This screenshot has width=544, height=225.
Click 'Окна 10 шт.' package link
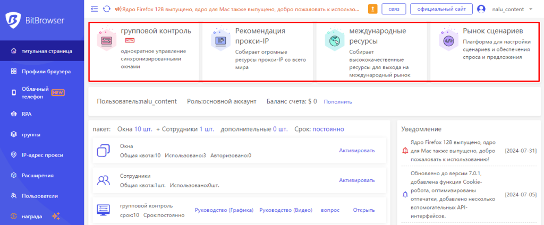click(x=134, y=129)
